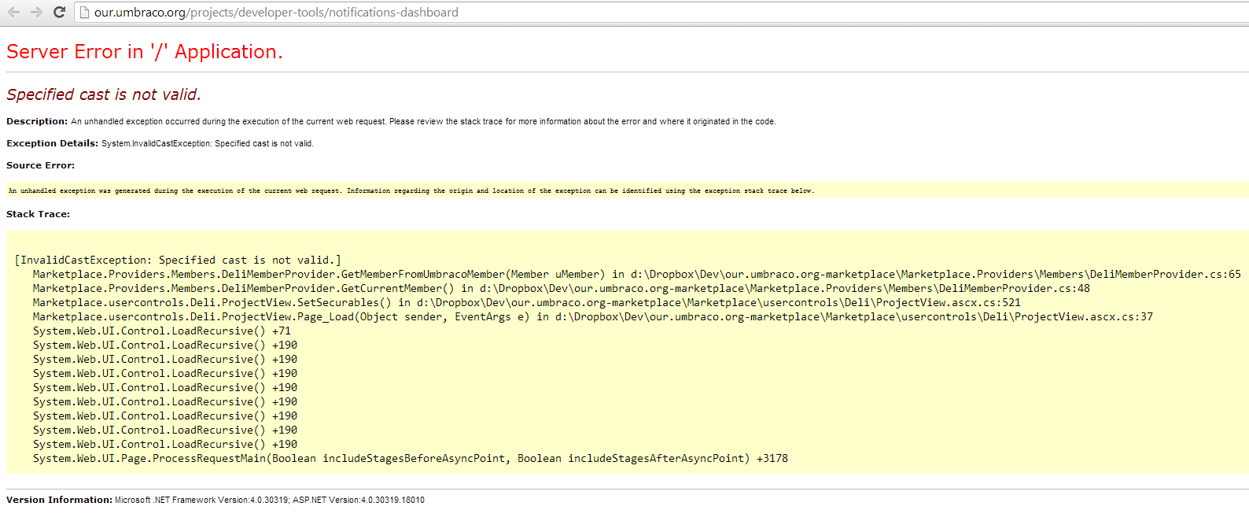Click the 'Version Information:' label
The image size is (1249, 532).
pyautogui.click(x=59, y=500)
